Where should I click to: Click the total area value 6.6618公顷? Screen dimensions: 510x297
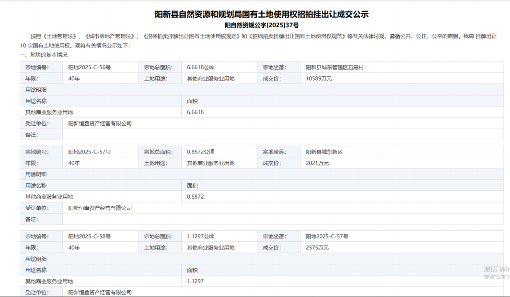200,67
